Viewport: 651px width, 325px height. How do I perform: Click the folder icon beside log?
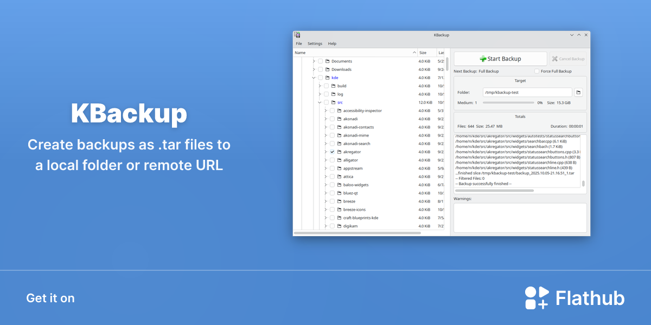[333, 94]
